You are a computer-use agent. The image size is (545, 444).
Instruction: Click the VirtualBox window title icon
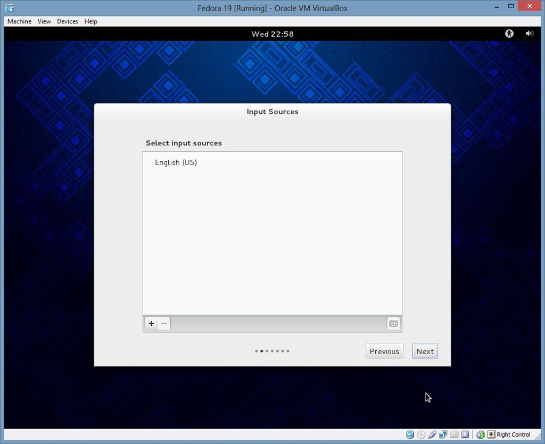10,8
